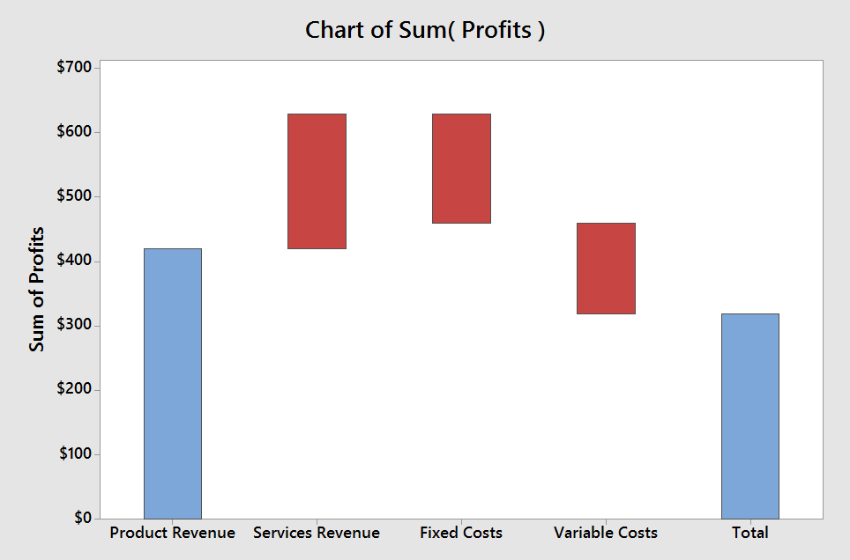Select the $200 y-axis tick label
The image size is (850, 560).
[x=76, y=390]
